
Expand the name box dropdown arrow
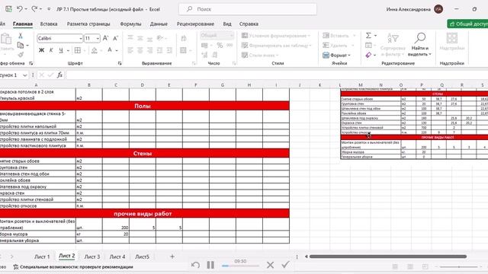(x=25, y=75)
